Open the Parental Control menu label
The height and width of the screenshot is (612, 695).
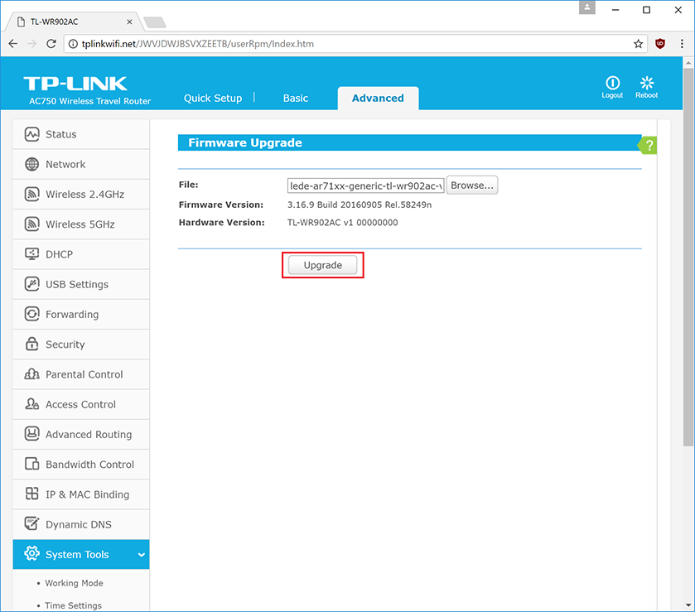point(84,374)
